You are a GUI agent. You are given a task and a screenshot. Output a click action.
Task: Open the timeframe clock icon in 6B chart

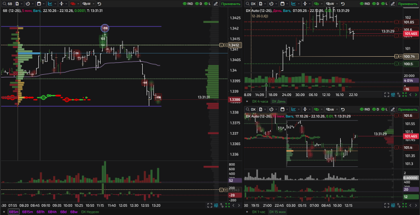point(27,4)
